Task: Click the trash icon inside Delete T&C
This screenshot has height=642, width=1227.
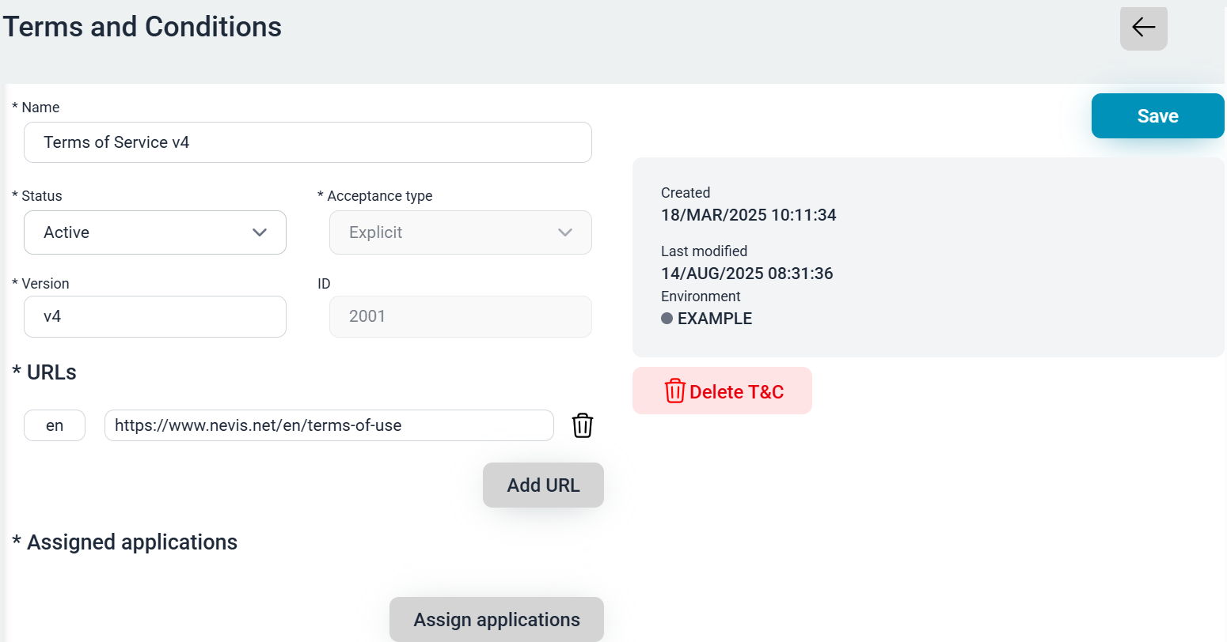Action: pos(674,391)
